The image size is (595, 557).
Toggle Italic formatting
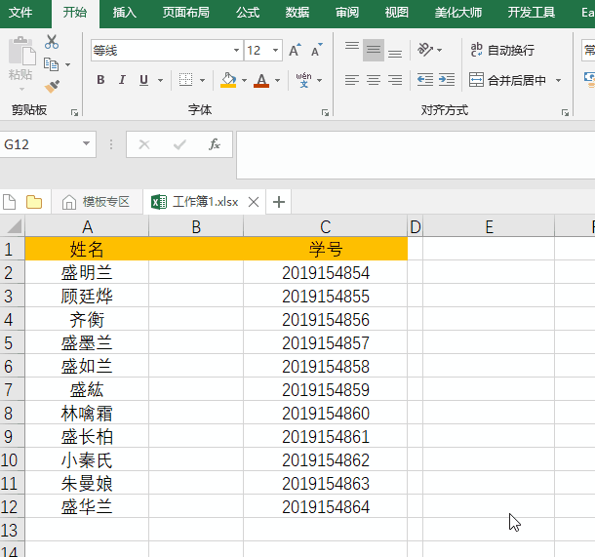[x=122, y=80]
